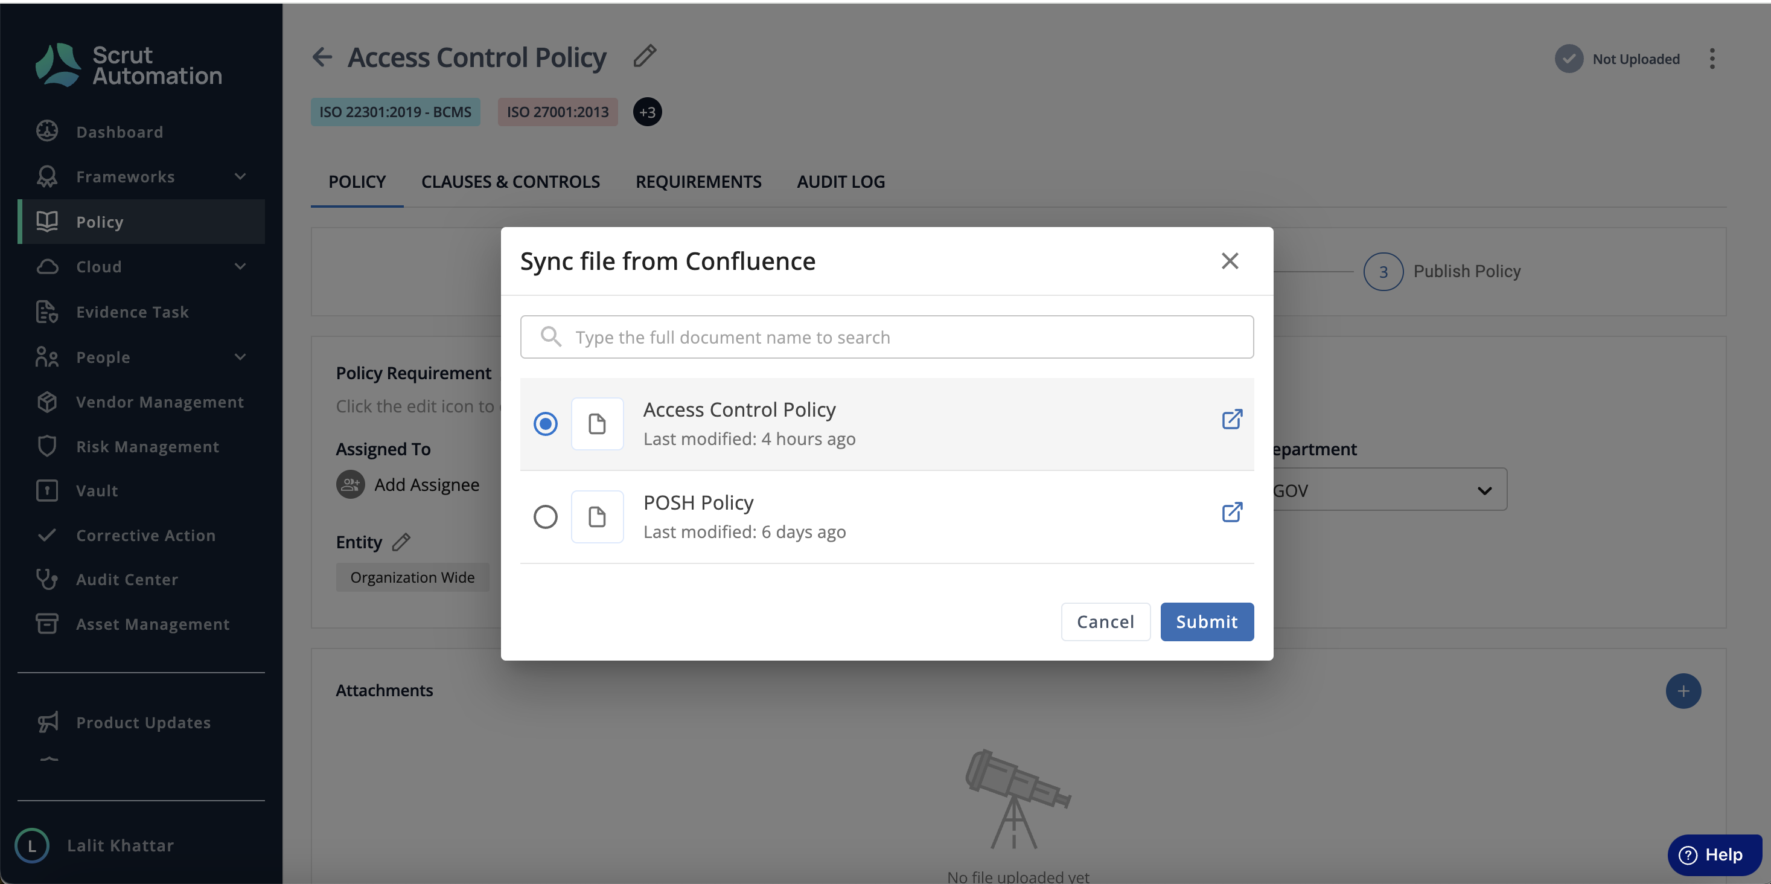This screenshot has width=1771, height=884.
Task: Click the Corrective Action checkmark icon
Action: click(x=46, y=534)
